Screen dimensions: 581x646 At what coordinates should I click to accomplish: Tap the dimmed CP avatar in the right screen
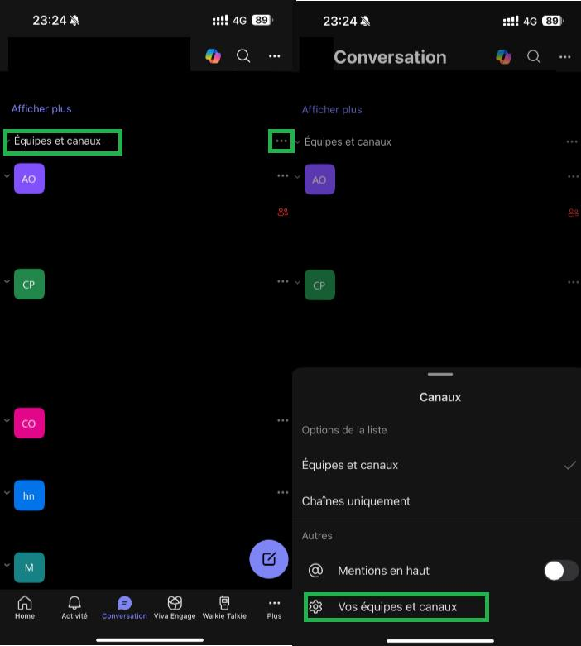(x=319, y=285)
